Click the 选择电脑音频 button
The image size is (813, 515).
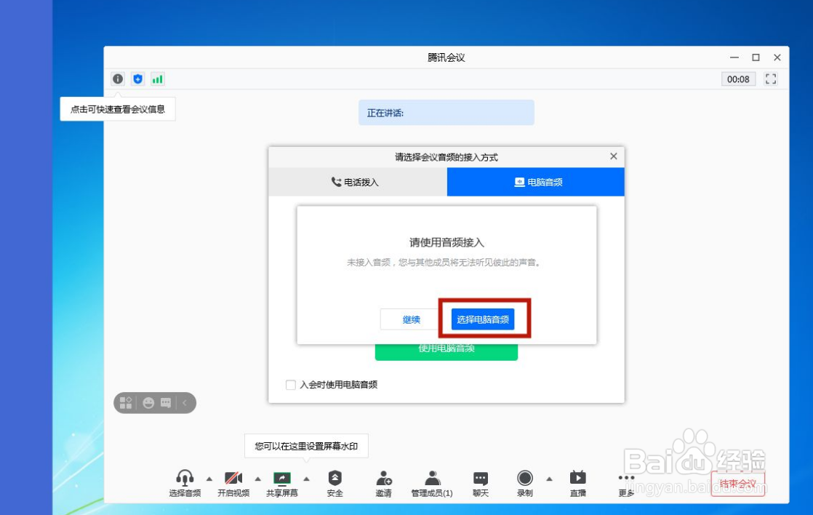(483, 319)
